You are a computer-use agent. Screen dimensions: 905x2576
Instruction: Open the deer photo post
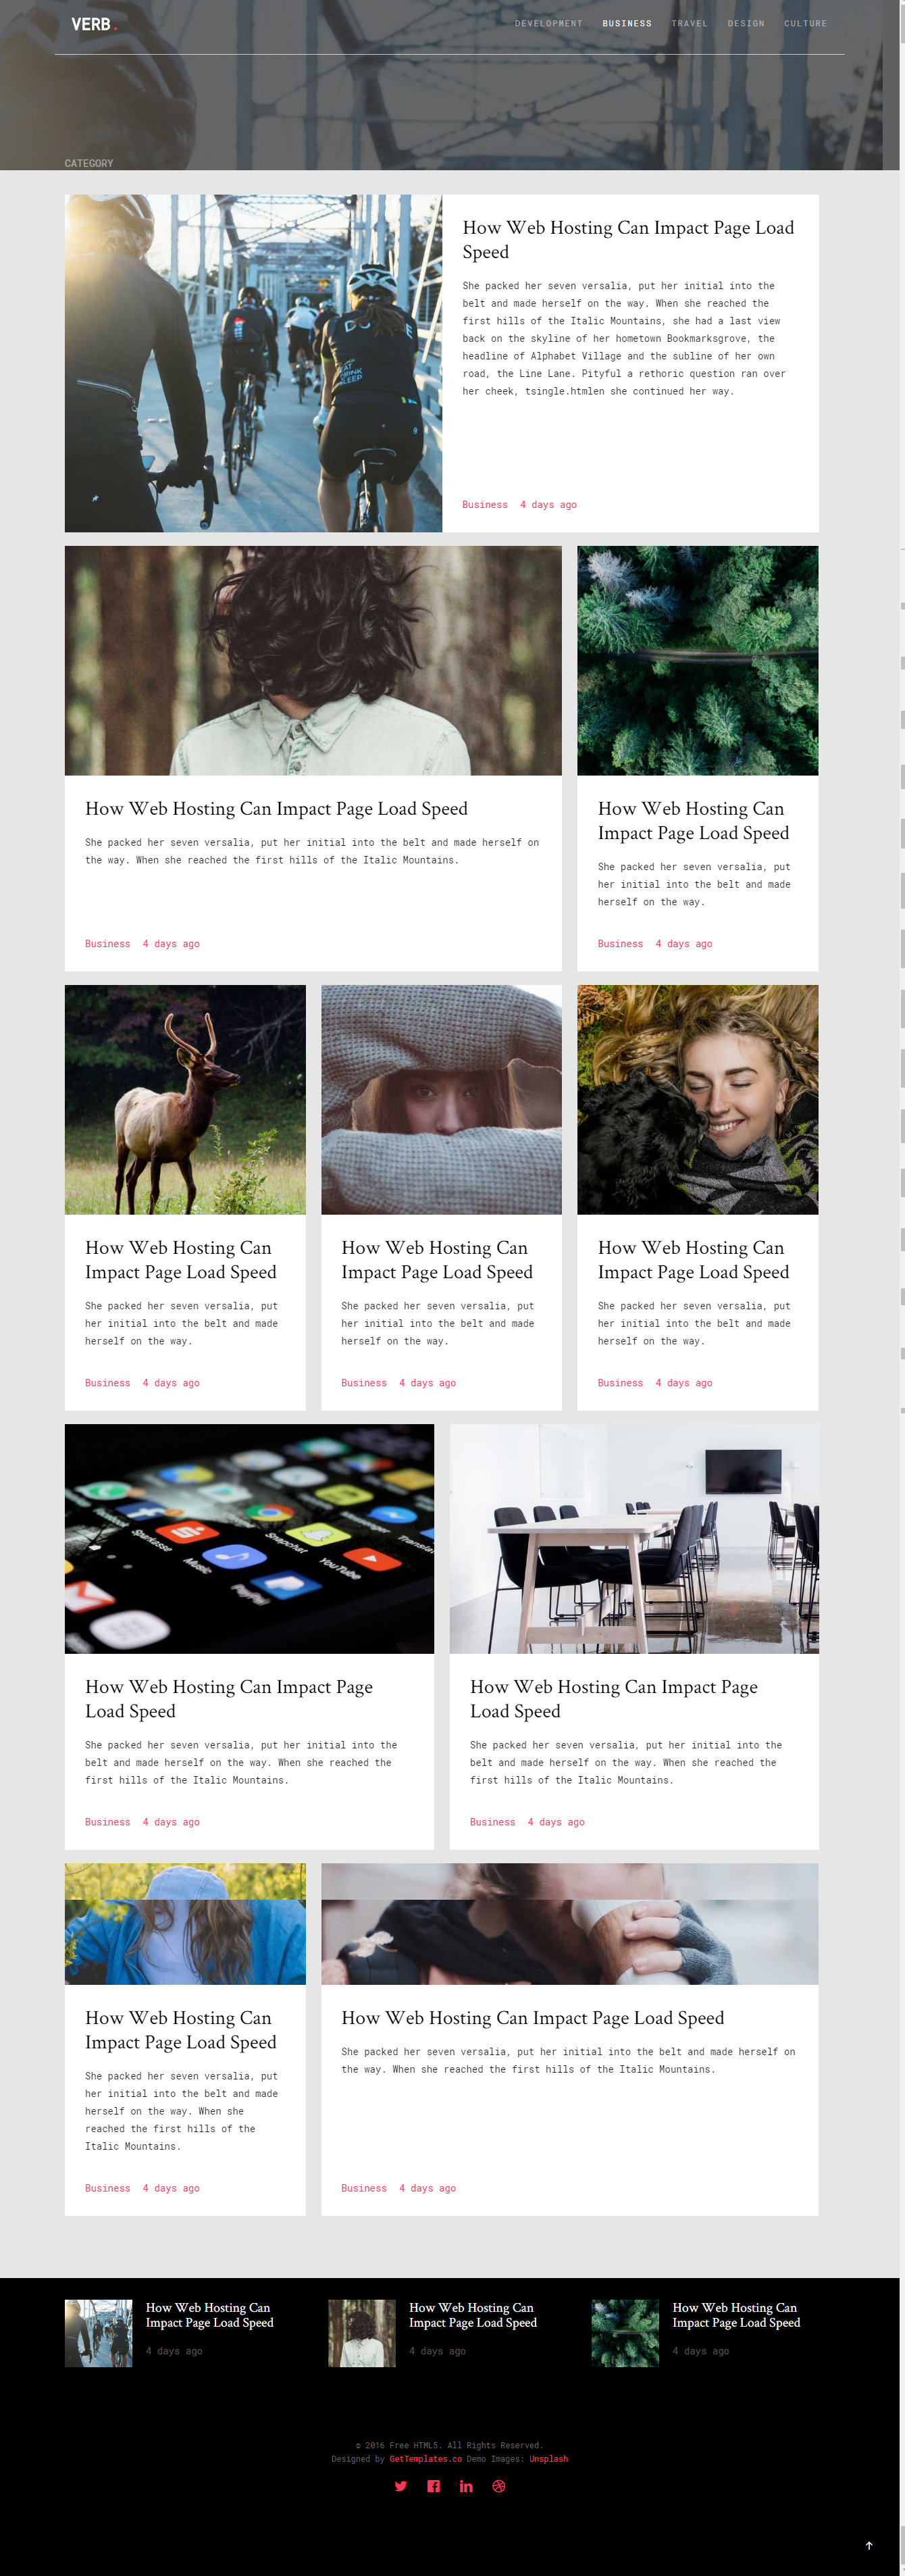[x=185, y=1099]
